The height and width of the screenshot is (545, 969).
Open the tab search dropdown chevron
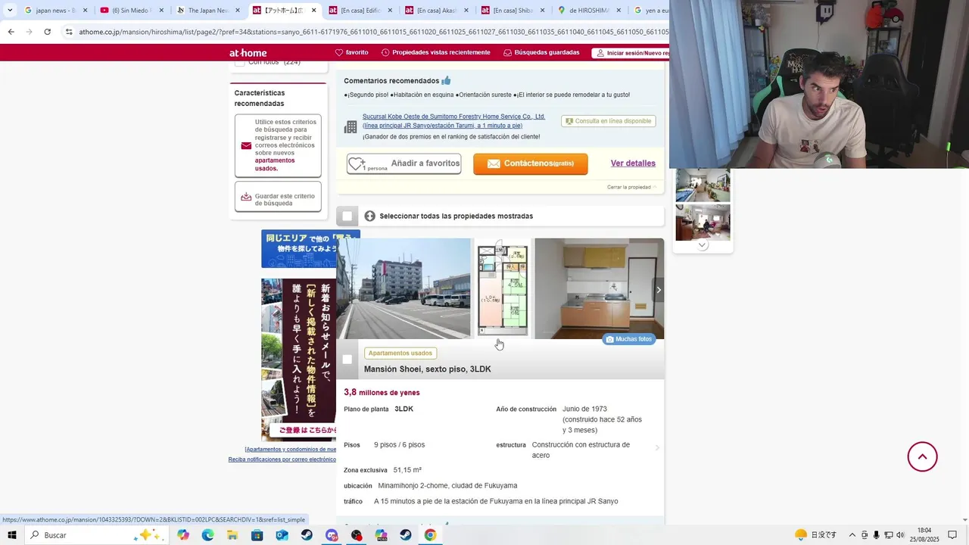[10, 11]
